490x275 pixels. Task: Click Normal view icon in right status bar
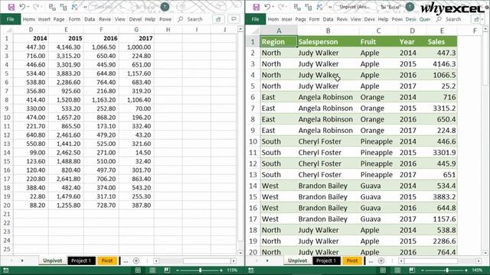tap(383, 270)
